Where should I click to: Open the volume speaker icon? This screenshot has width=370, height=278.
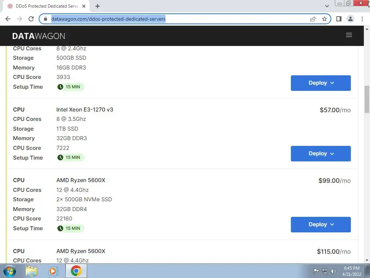coord(334,271)
